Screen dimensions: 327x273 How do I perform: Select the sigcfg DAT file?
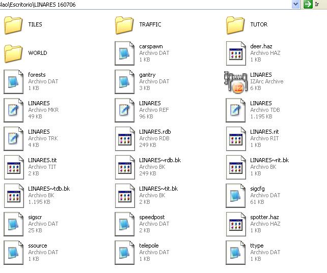pyautogui.click(x=235, y=195)
